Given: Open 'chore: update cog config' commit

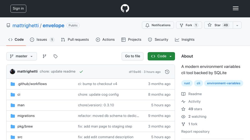Looking at the screenshot, I should pyautogui.click(x=98, y=94).
